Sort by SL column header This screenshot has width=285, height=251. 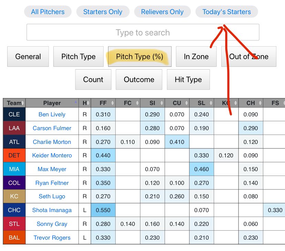[x=202, y=103]
